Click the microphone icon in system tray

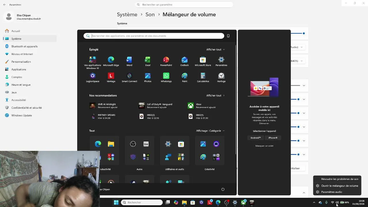coord(326,202)
